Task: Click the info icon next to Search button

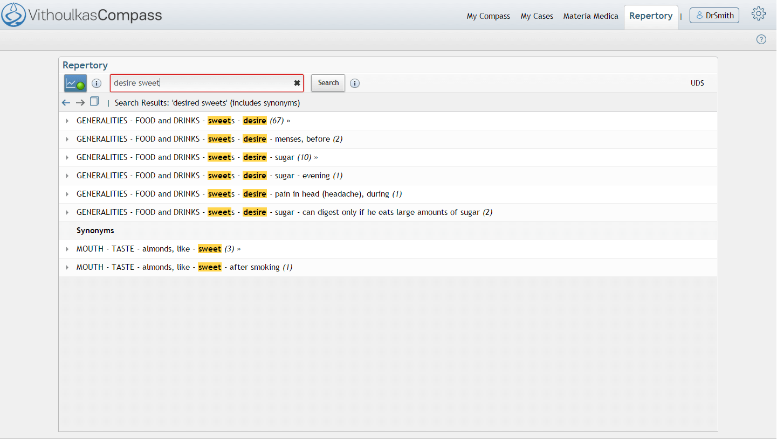Action: coord(355,83)
